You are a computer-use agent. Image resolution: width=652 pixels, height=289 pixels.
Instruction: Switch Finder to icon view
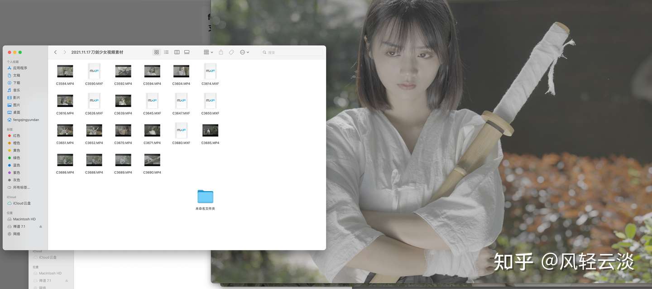point(157,52)
